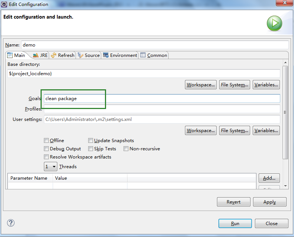The image size is (294, 237).
Task: Click the Profiles input field
Action: click(162, 109)
